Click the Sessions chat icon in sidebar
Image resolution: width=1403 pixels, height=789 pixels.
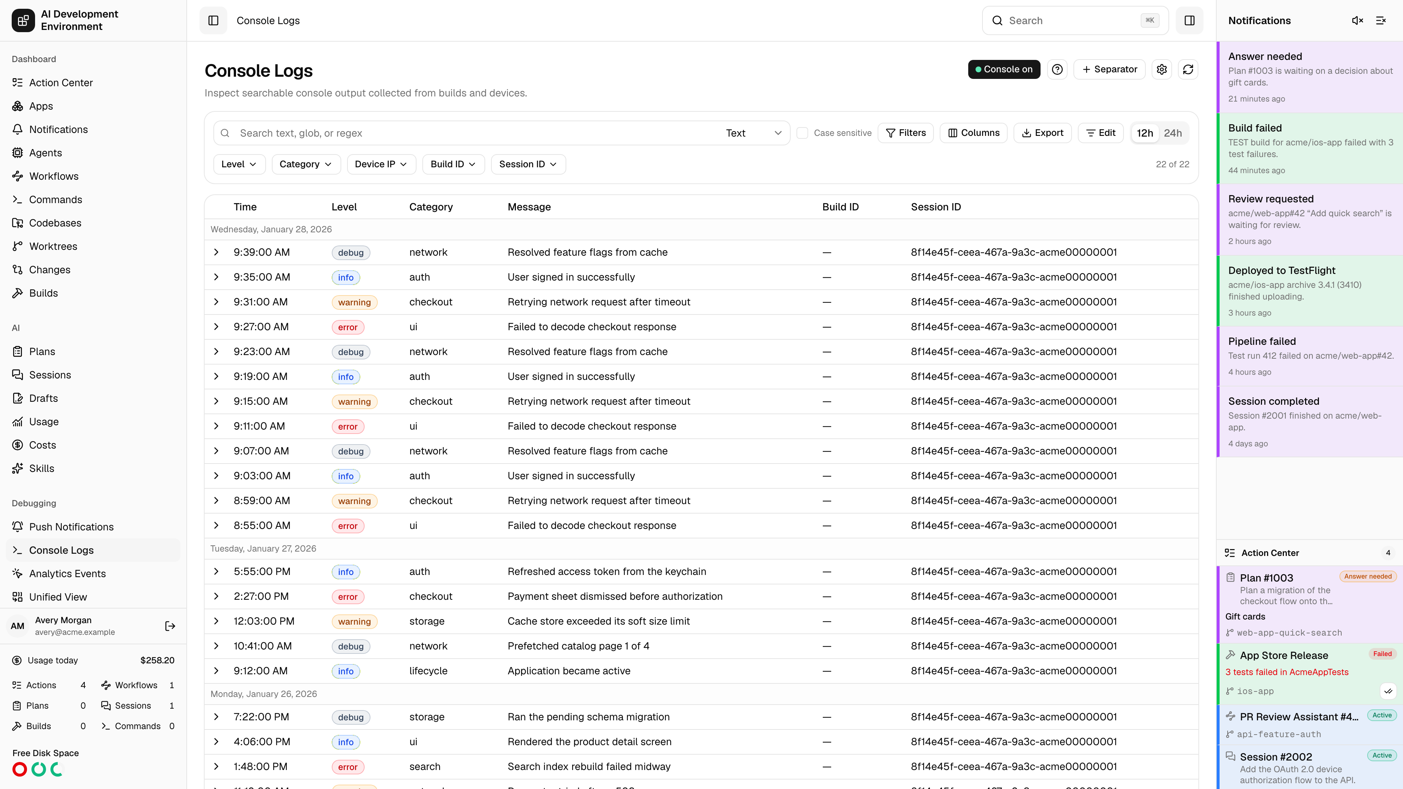(18, 375)
